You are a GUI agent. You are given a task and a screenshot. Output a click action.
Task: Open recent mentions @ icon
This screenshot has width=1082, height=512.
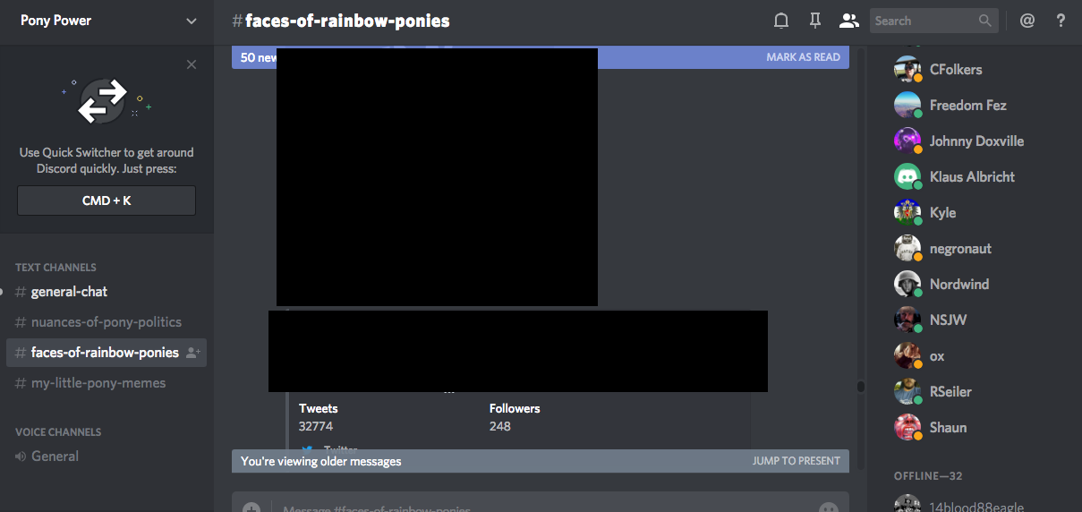click(x=1027, y=21)
